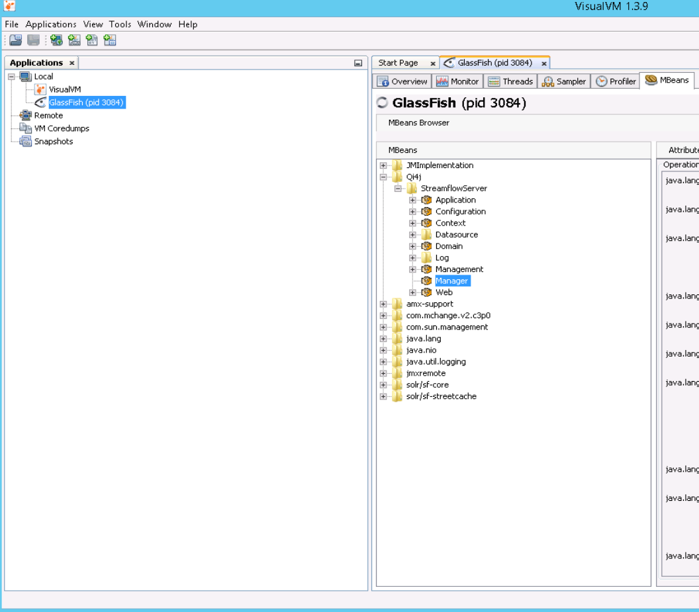Click the Management MBean icon
Screen dimensions: 699x612
[x=427, y=269]
